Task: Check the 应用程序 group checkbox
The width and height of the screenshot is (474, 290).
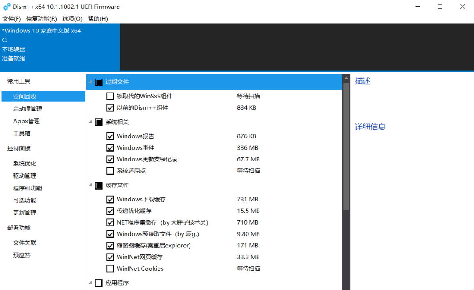Action: [x=99, y=283]
